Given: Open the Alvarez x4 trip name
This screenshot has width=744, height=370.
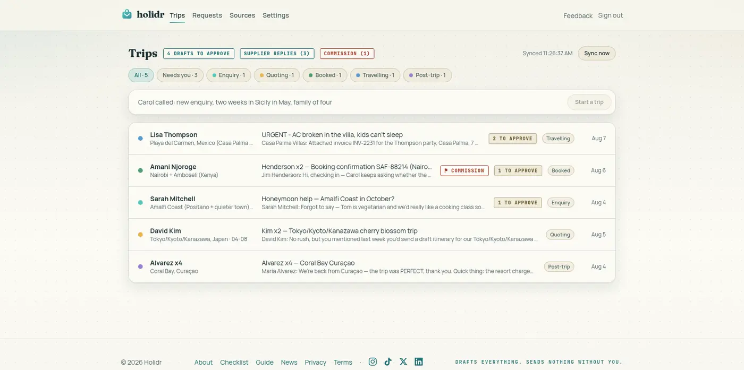Looking at the screenshot, I should [166, 263].
